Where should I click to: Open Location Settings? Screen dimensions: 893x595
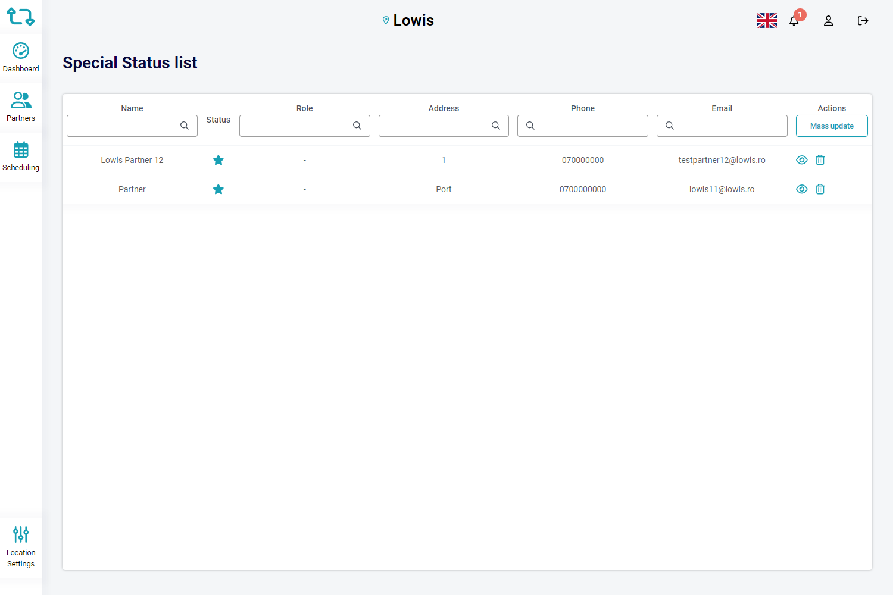pos(21,547)
